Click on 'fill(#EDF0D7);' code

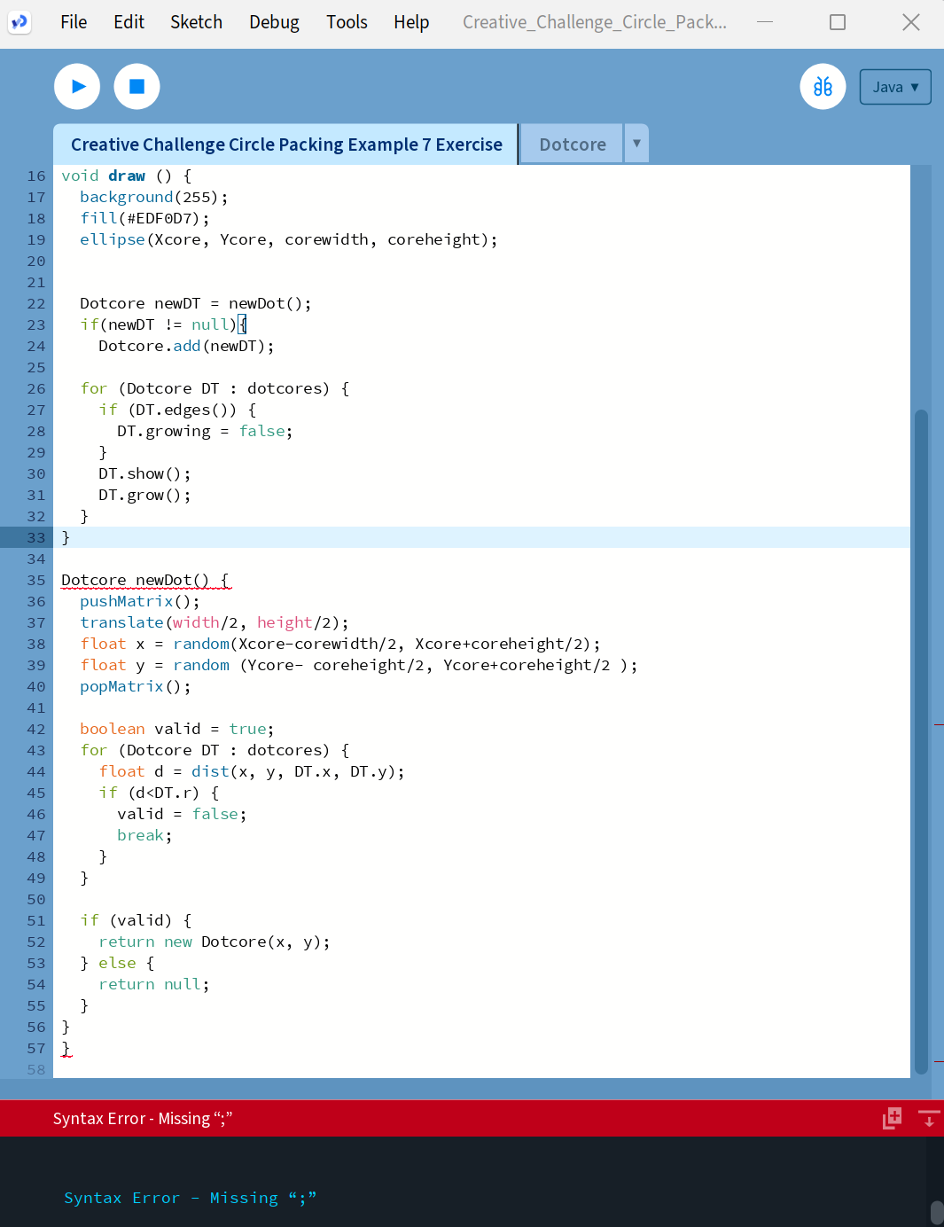[144, 218]
